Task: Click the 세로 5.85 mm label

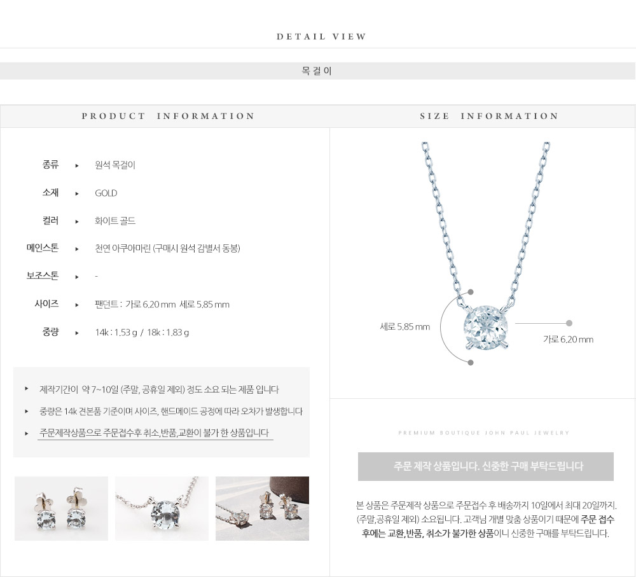Action: coord(404,326)
